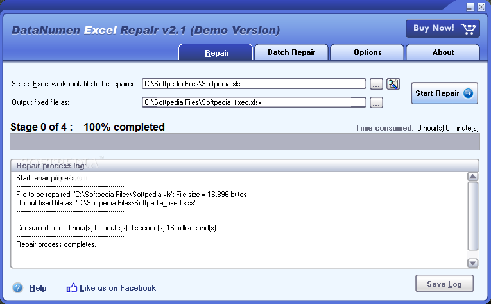Click the source file path input field
Image resolution: width=491 pixels, height=304 pixels.
tap(254, 84)
